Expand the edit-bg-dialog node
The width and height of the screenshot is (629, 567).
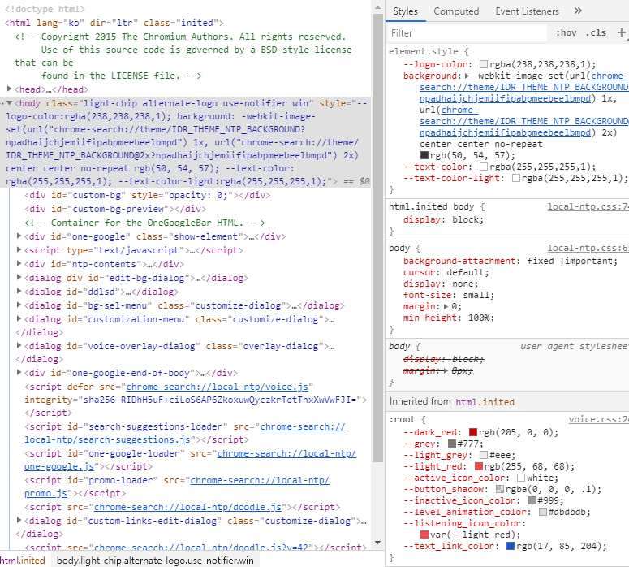pos(19,278)
